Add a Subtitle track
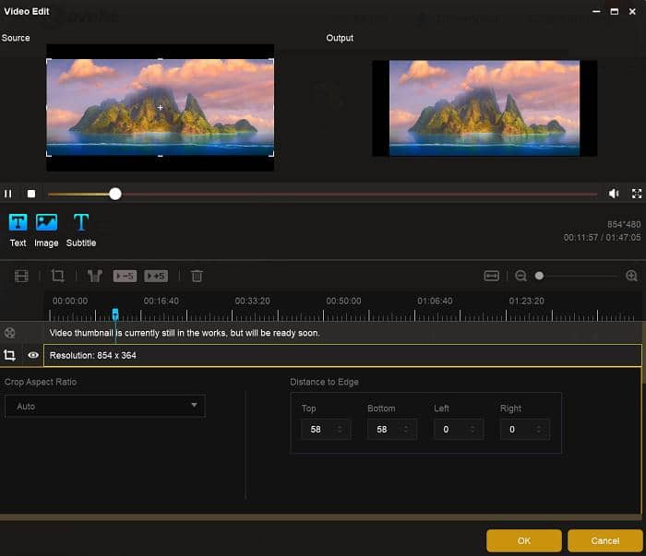 81,231
